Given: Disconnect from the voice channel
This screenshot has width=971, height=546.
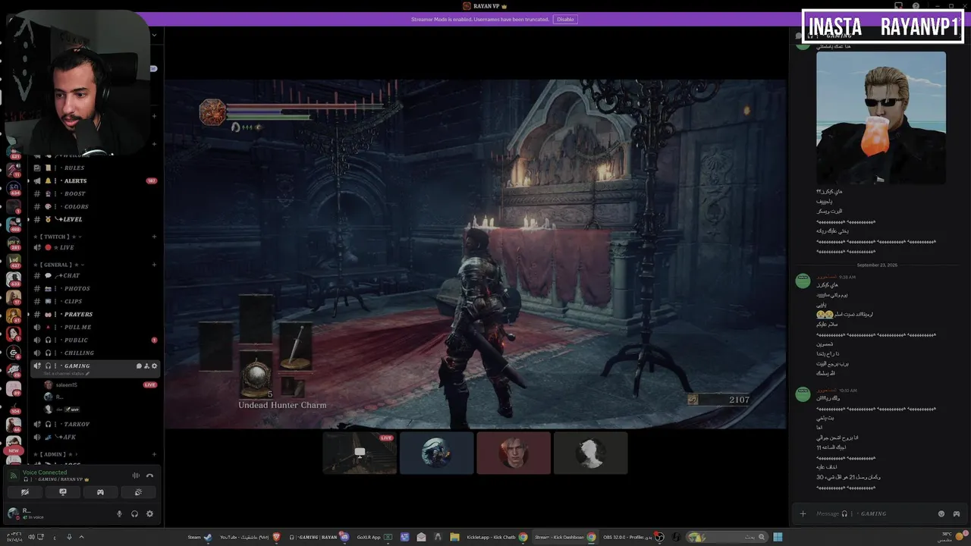Looking at the screenshot, I should click(149, 475).
